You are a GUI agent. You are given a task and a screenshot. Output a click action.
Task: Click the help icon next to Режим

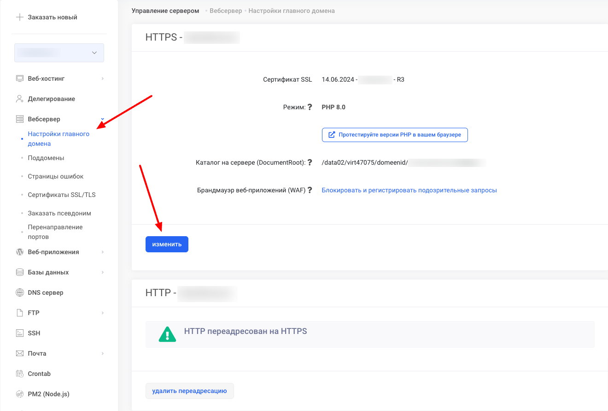click(310, 107)
